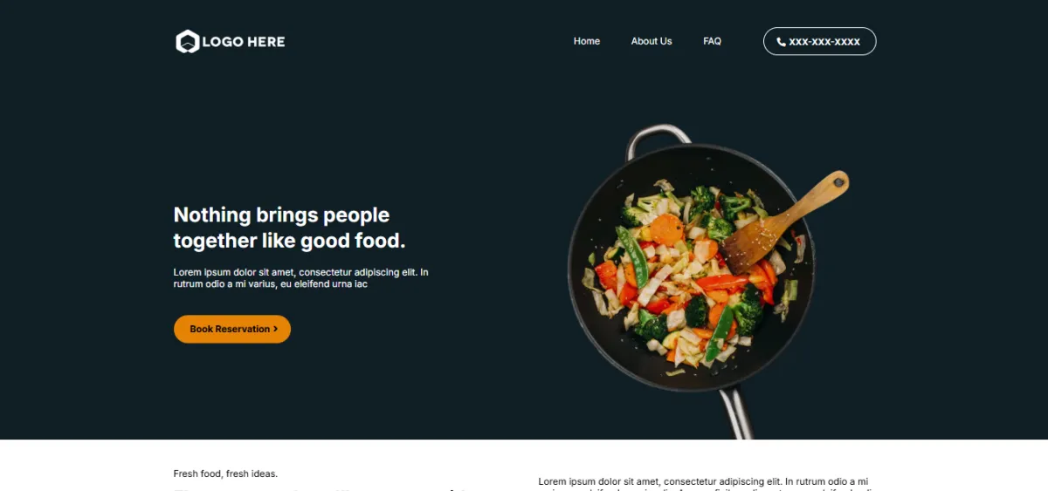Go to the About Us page
Image resolution: width=1048 pixels, height=491 pixels.
coord(652,41)
